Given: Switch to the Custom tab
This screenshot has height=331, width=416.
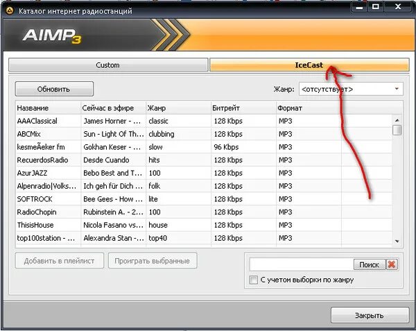Looking at the screenshot, I should [108, 65].
